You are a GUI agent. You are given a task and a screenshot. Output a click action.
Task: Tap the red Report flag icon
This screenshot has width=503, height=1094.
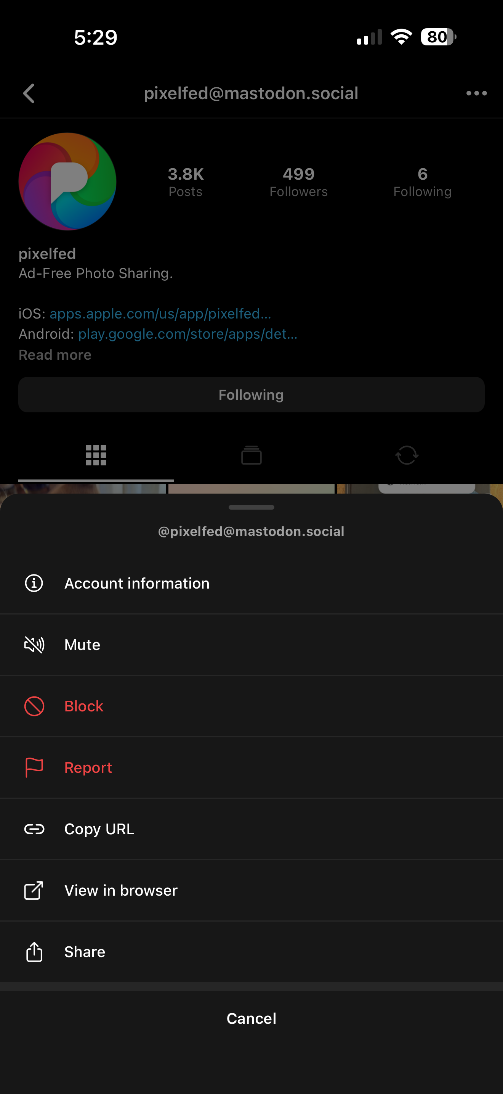pos(34,767)
